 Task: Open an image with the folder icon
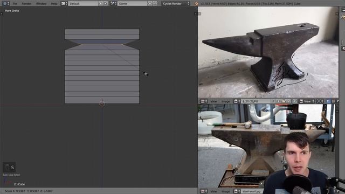point(284,101)
